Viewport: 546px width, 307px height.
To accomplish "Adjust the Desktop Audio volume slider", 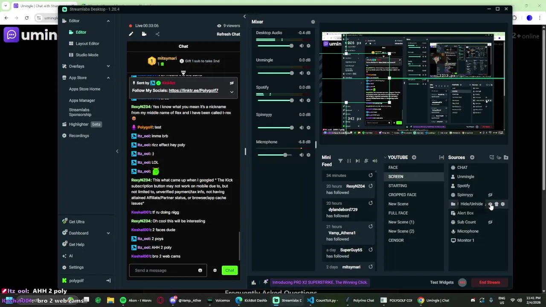I will pyautogui.click(x=275, y=46).
